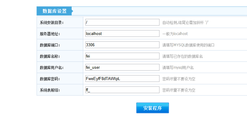
Task: Click the 系统安装目录 row label
Action: click(x=52, y=23)
